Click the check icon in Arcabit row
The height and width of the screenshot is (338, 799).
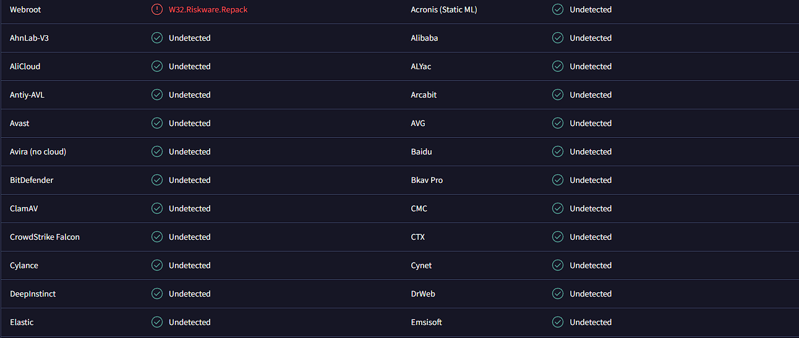point(558,95)
